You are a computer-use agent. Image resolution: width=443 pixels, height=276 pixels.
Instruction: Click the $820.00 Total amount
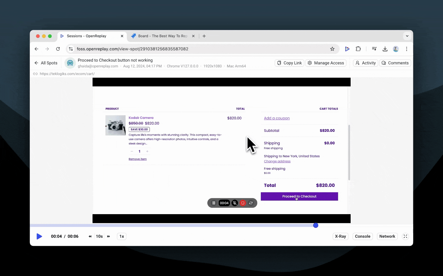(x=325, y=185)
